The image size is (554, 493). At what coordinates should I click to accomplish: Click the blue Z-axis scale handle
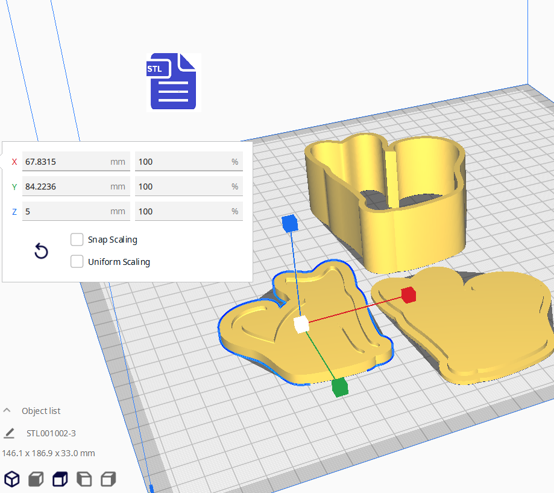tap(290, 223)
